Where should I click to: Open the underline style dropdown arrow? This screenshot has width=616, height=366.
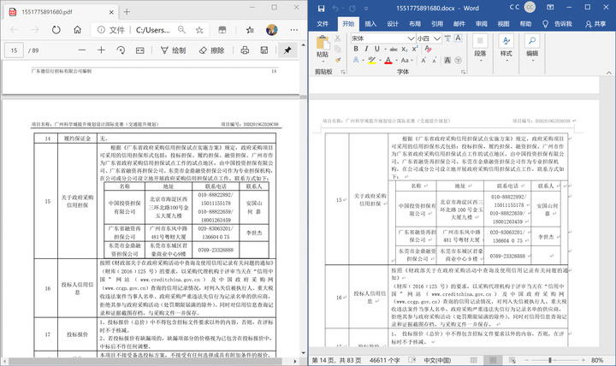pos(385,49)
